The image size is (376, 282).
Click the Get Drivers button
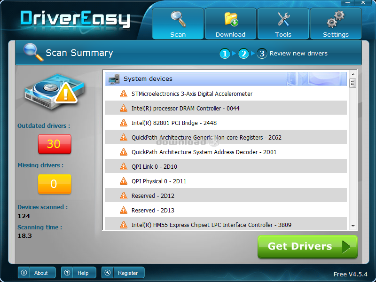[307, 246]
